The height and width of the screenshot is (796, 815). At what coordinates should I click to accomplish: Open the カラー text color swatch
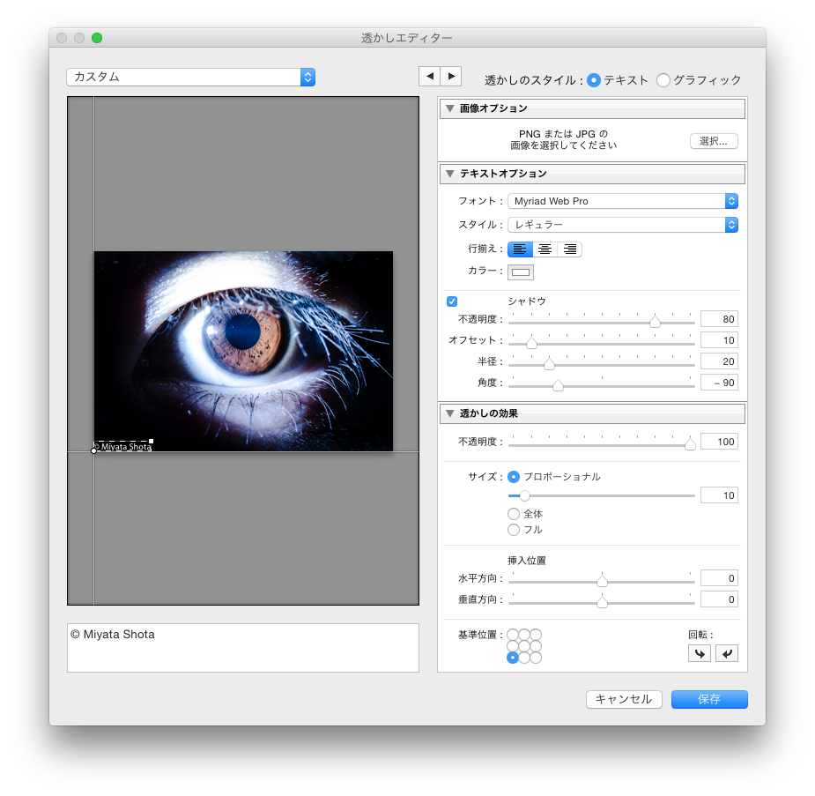point(521,272)
